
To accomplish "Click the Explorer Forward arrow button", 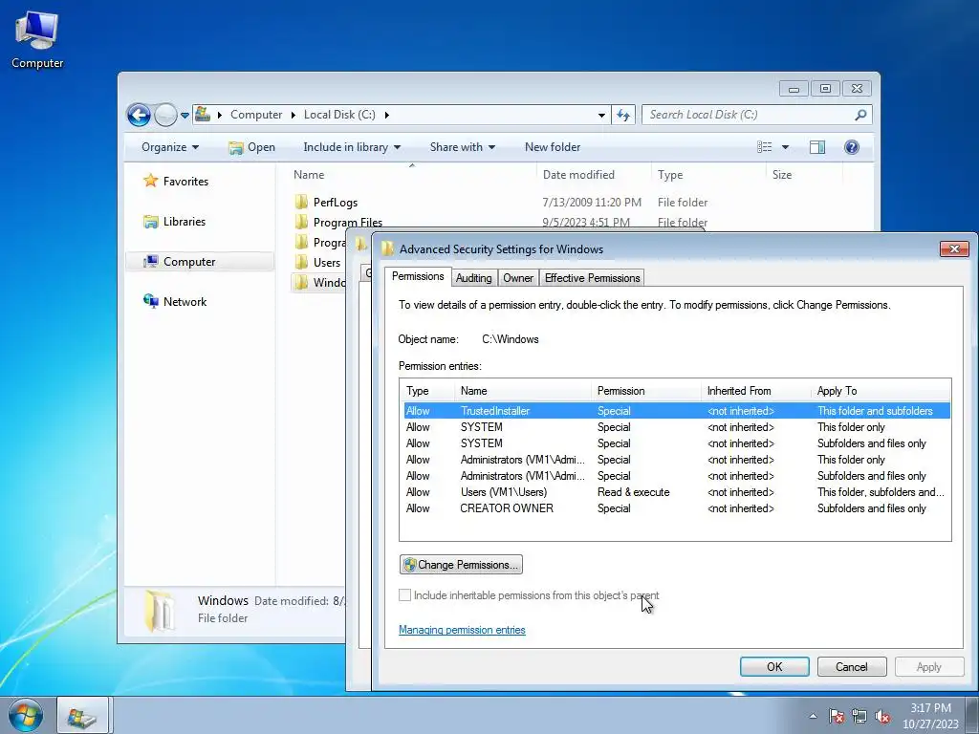I will pos(165,115).
